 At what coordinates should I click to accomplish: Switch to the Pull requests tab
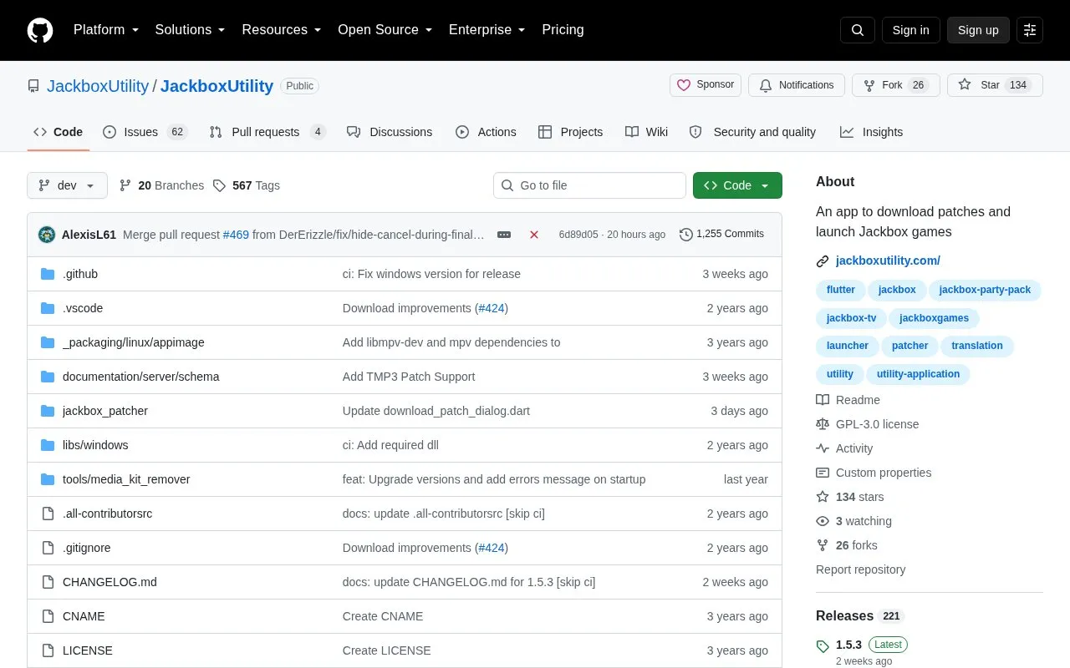[x=267, y=132]
